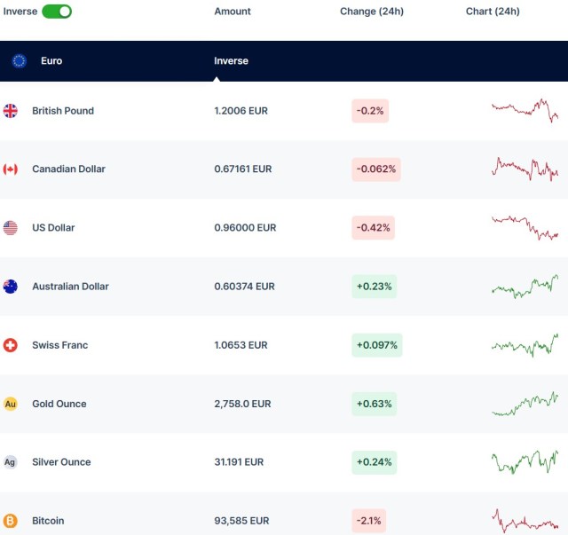Click the British Pound flag icon
The width and height of the screenshot is (568, 535).
pos(11,111)
